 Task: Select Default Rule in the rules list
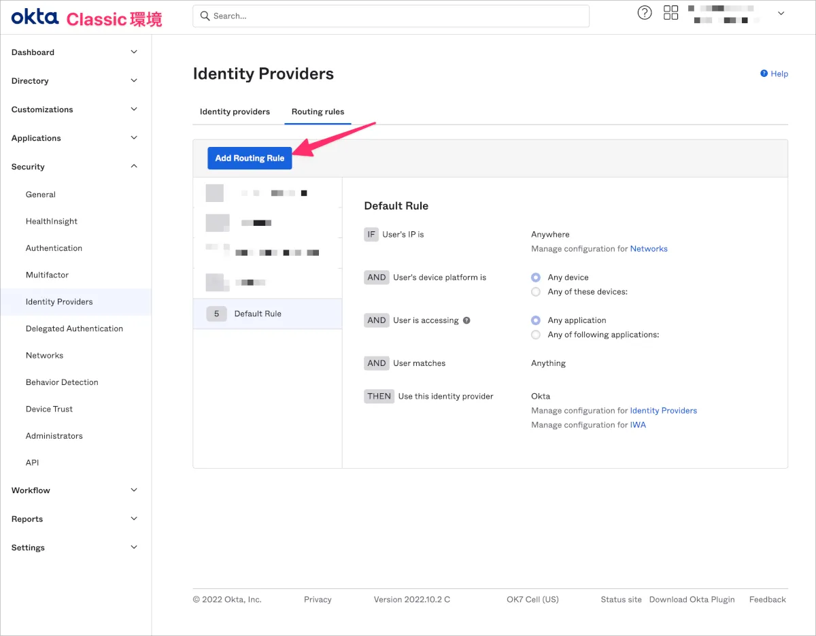[258, 314]
